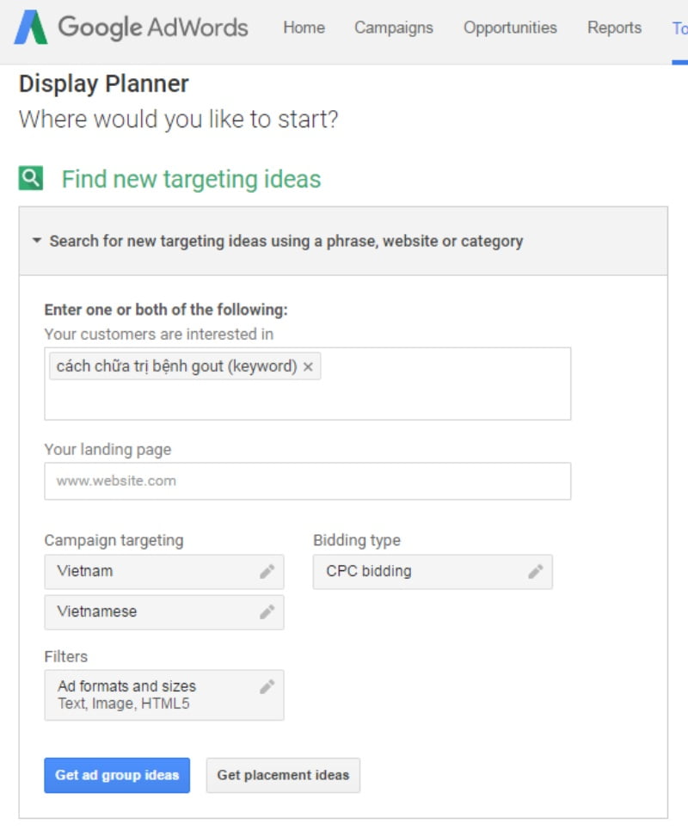Open the Reports tab
Viewport: 688px width, 830px height.
coord(614,28)
